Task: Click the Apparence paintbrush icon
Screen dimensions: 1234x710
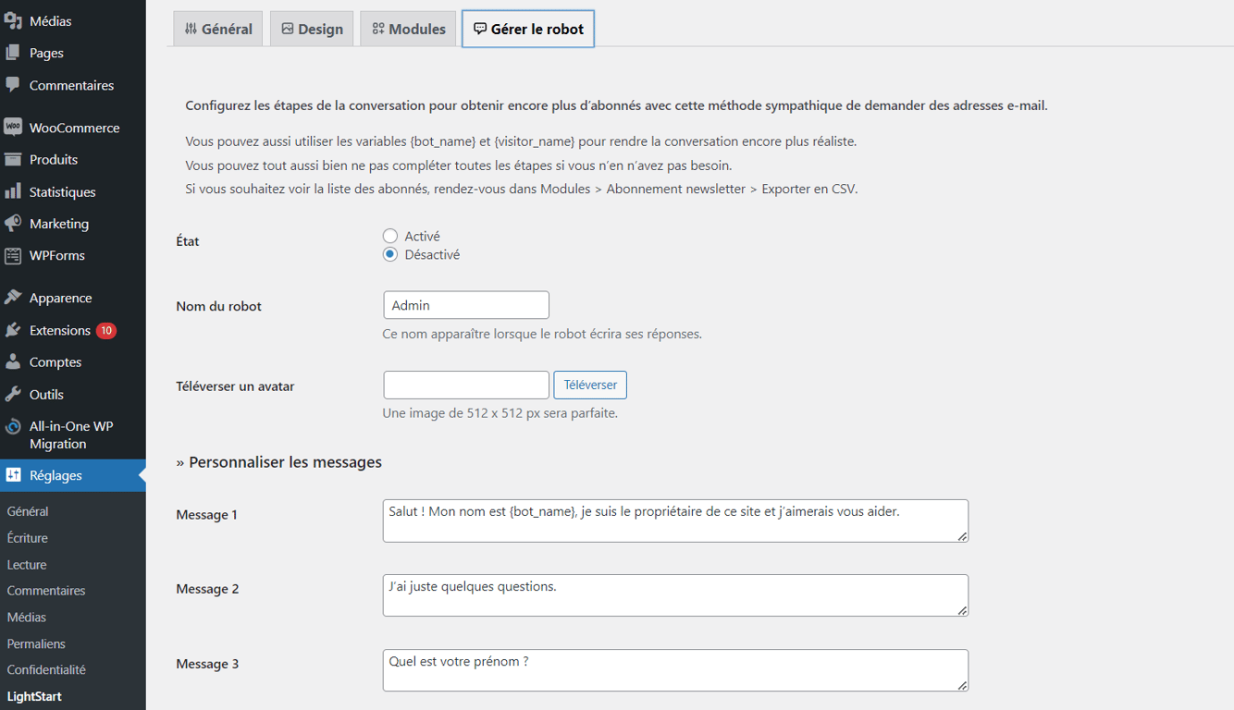Action: 13,298
